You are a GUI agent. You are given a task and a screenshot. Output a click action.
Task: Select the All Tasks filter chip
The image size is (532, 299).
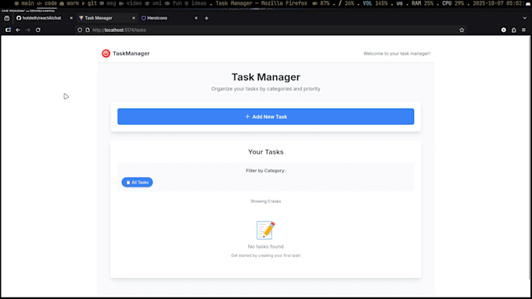click(x=137, y=182)
